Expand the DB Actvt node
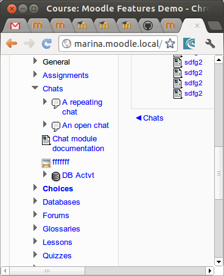Screen dimensions: 224x276 [45, 174]
